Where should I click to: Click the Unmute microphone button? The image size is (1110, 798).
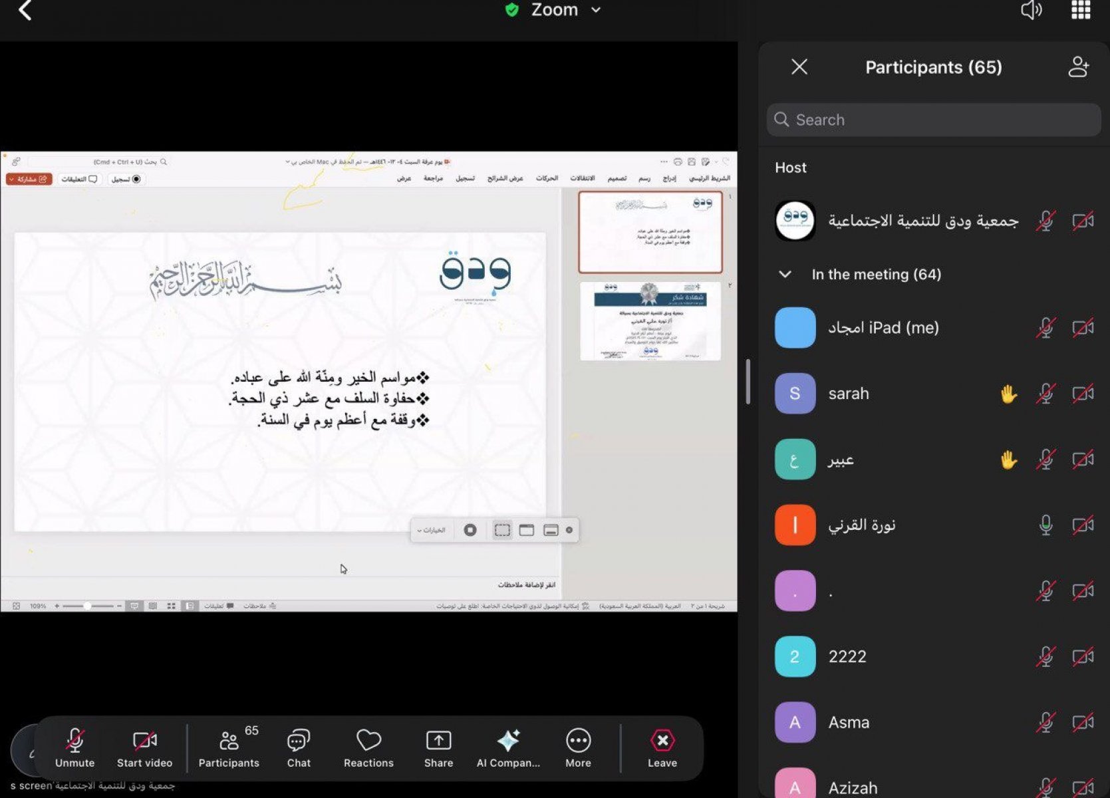click(74, 748)
